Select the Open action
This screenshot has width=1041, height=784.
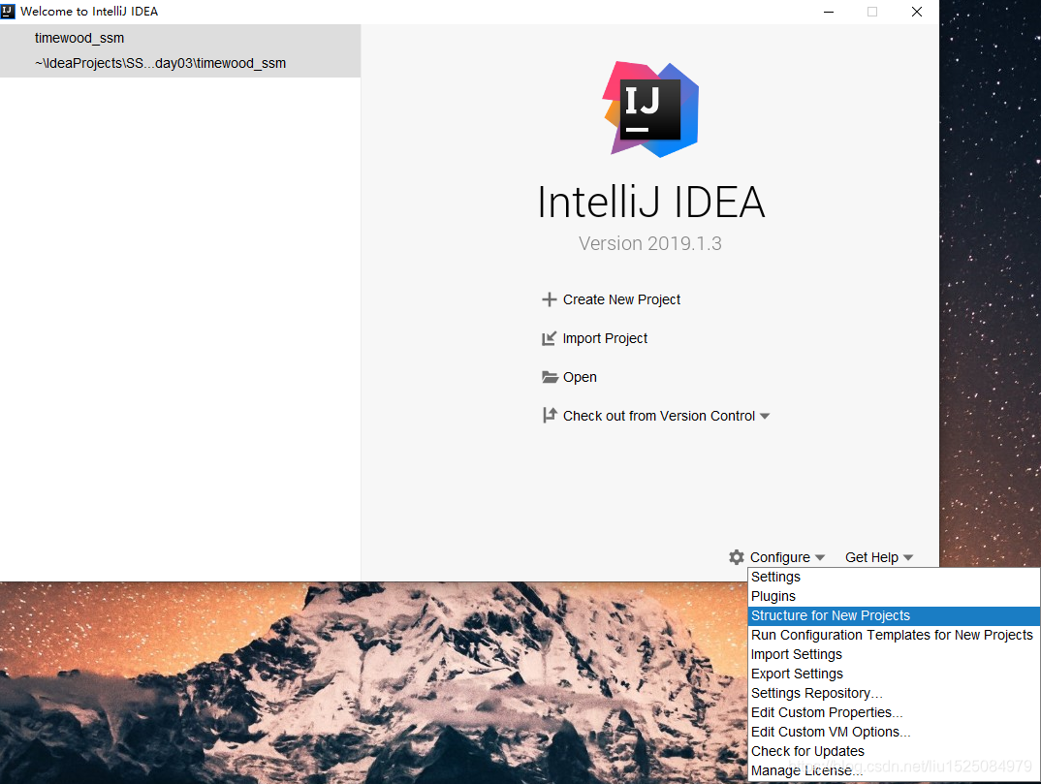pos(580,377)
